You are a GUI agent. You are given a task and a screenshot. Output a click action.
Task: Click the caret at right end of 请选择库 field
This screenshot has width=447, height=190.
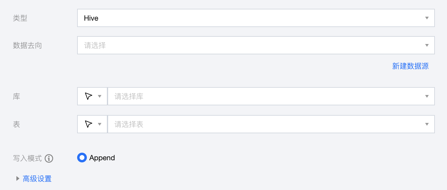tap(427, 97)
